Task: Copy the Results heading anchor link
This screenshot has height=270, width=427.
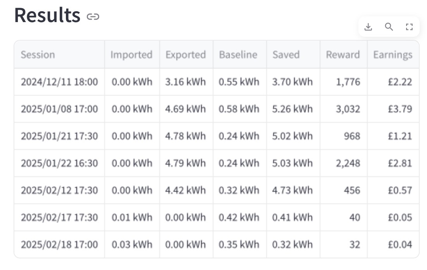Action: pos(93,17)
